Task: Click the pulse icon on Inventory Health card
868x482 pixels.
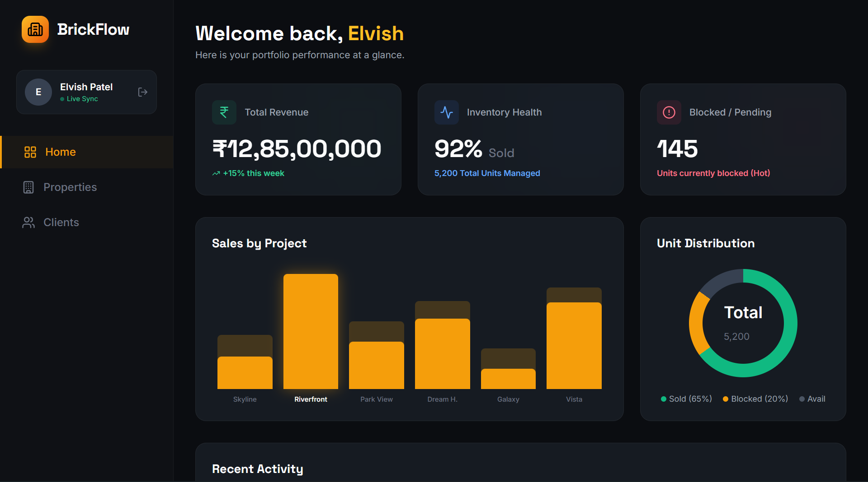Action: point(446,112)
